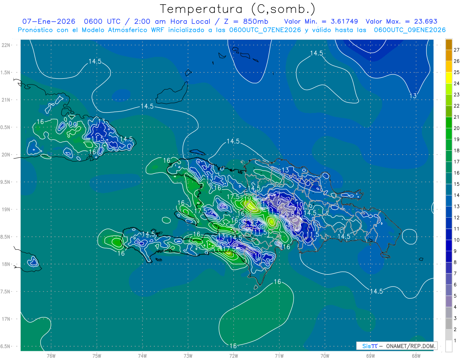The width and height of the screenshot is (467, 361).
Task: Pick the white swatch at the legend bottom
Action: (x=449, y=346)
